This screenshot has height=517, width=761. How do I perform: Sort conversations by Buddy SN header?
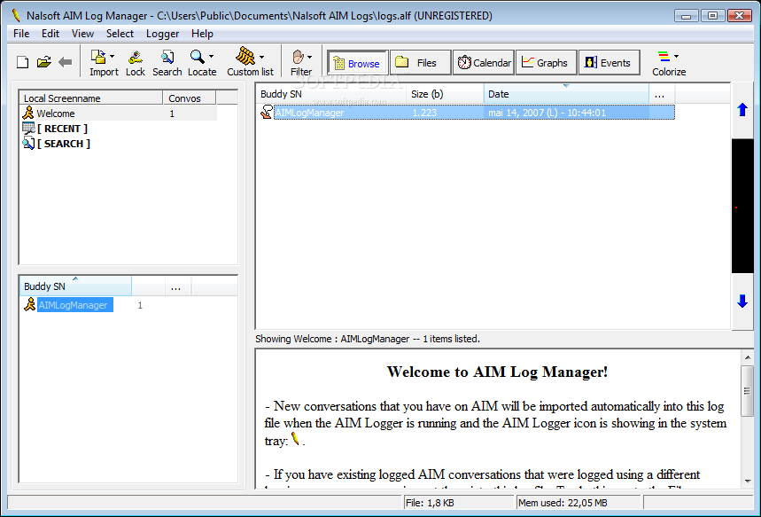[x=331, y=94]
